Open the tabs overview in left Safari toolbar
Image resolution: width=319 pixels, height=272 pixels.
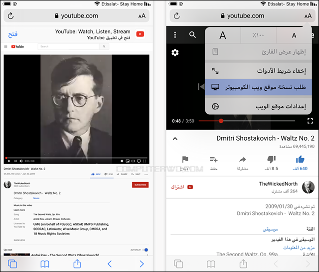tap(12, 264)
